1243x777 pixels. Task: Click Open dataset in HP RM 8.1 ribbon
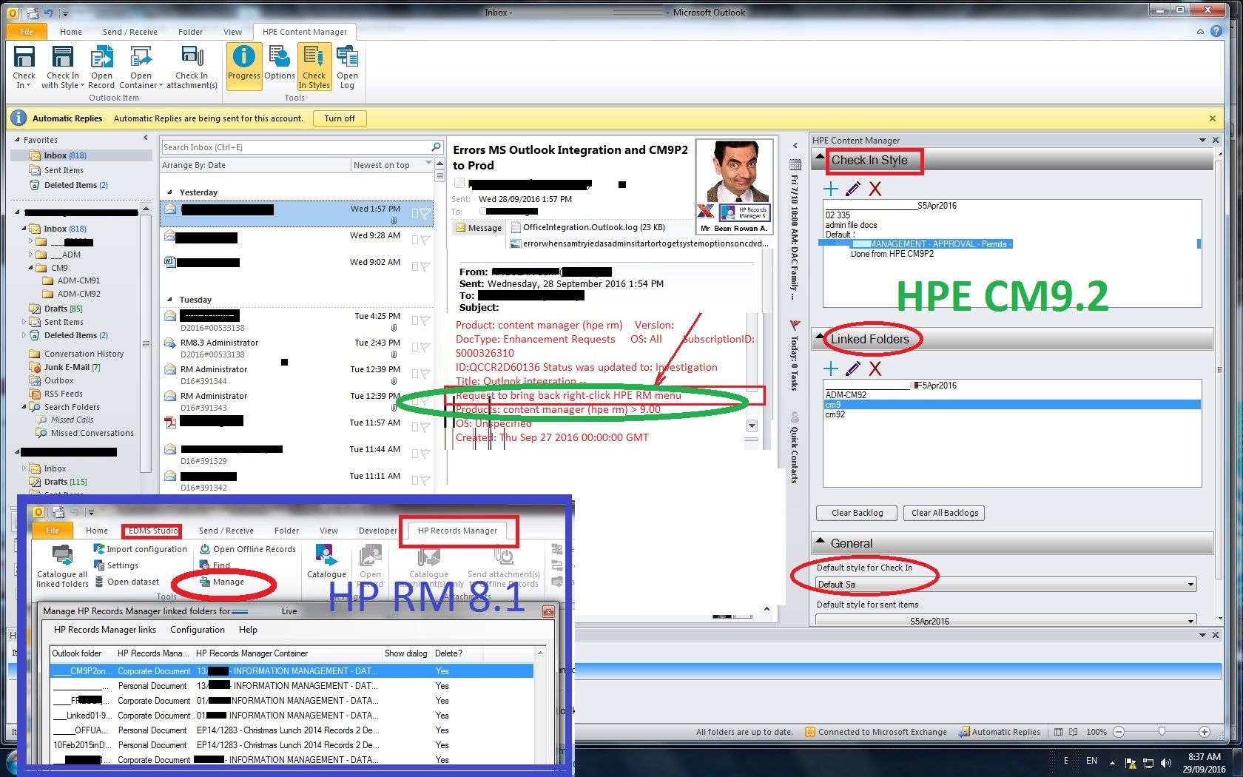pyautogui.click(x=127, y=582)
